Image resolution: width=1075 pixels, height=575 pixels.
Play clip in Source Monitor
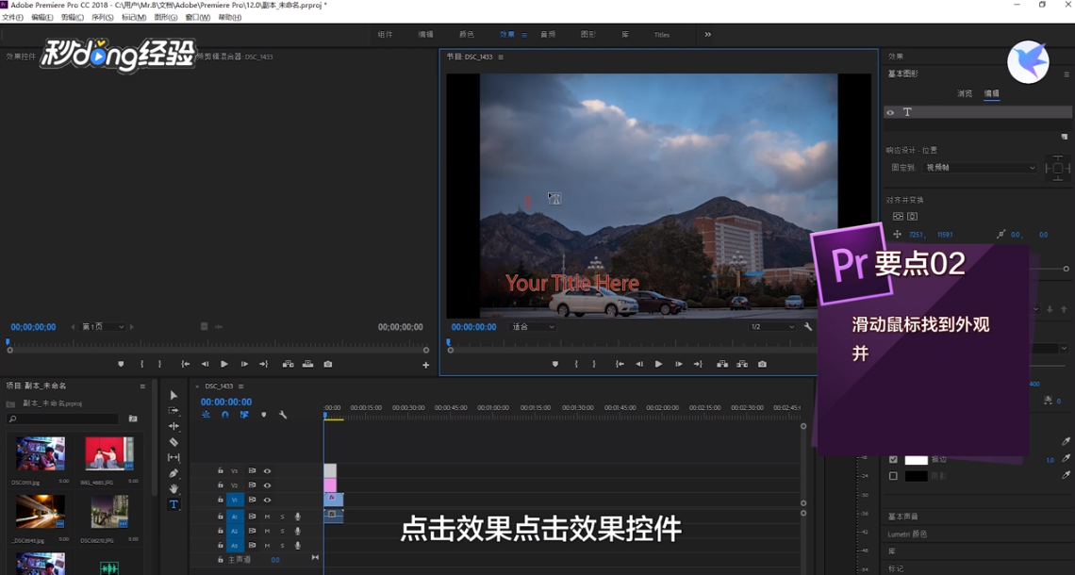(224, 364)
